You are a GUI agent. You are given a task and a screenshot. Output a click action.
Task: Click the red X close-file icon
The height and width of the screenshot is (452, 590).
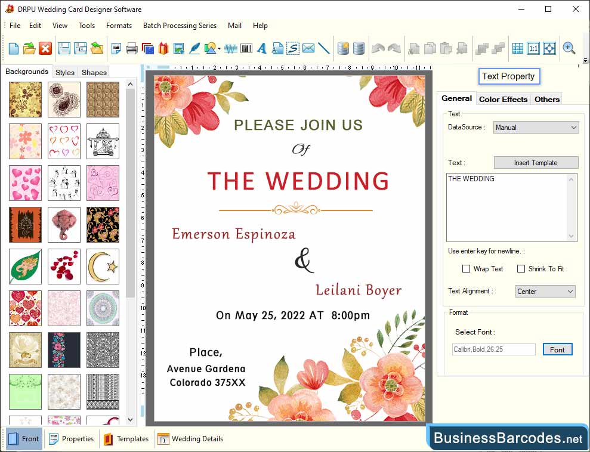(45, 48)
